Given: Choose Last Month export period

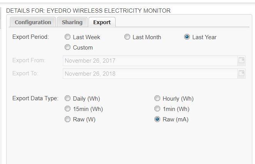Looking at the screenshot, I should [x=127, y=37].
